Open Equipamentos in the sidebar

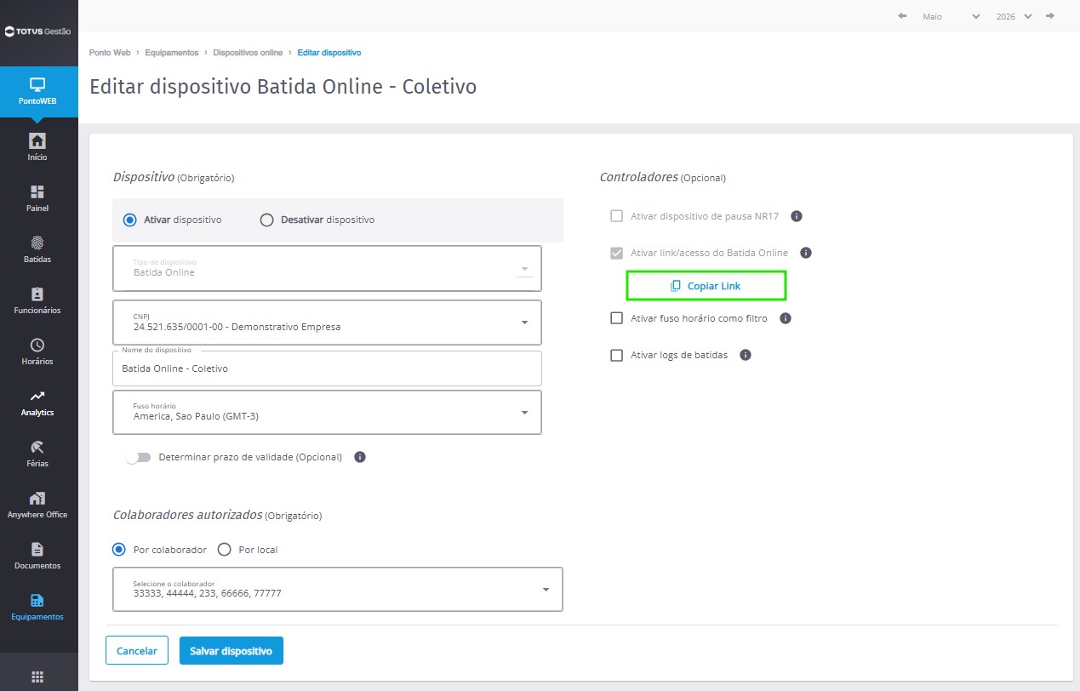[38, 606]
